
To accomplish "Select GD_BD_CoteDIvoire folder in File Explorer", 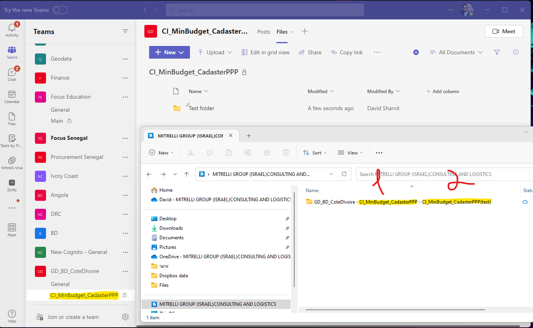I will tap(399, 202).
